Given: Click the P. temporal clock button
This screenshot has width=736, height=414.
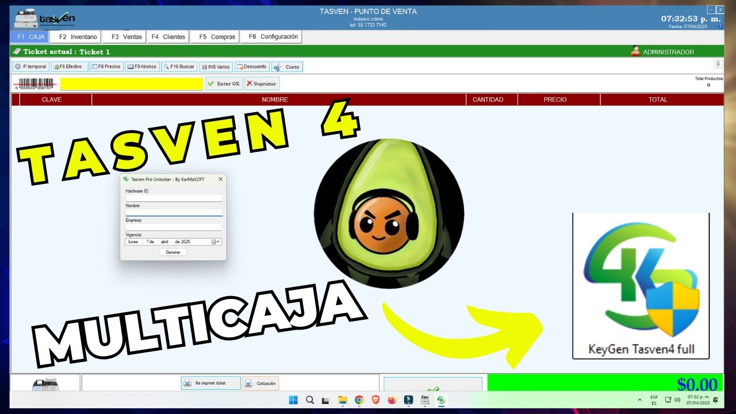Looking at the screenshot, I should [x=30, y=67].
